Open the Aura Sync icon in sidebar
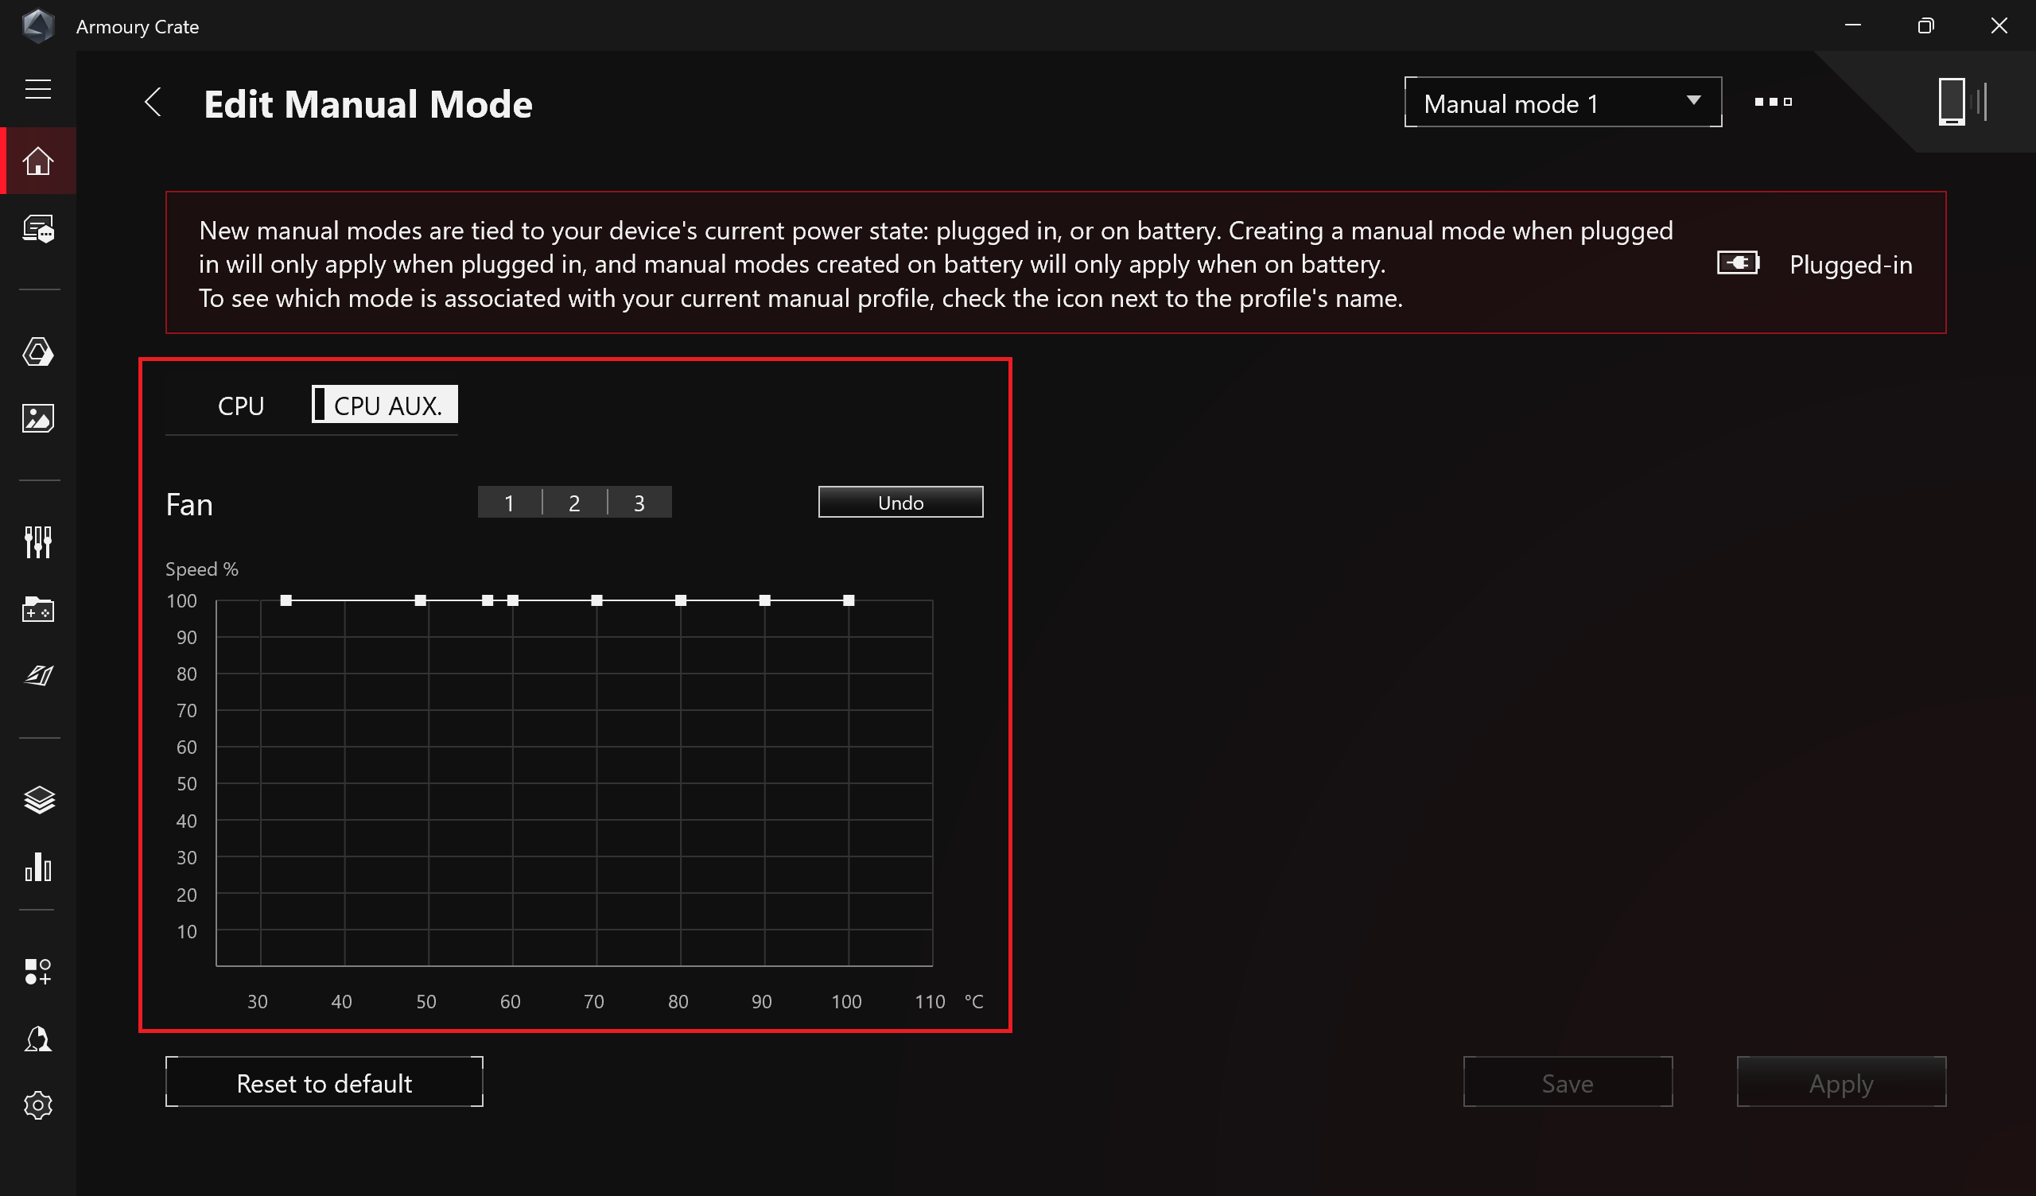 pyautogui.click(x=38, y=351)
